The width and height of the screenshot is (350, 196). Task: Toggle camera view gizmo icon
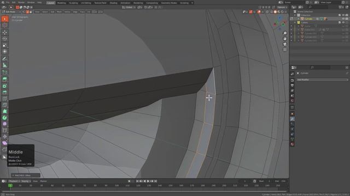tap(285, 44)
